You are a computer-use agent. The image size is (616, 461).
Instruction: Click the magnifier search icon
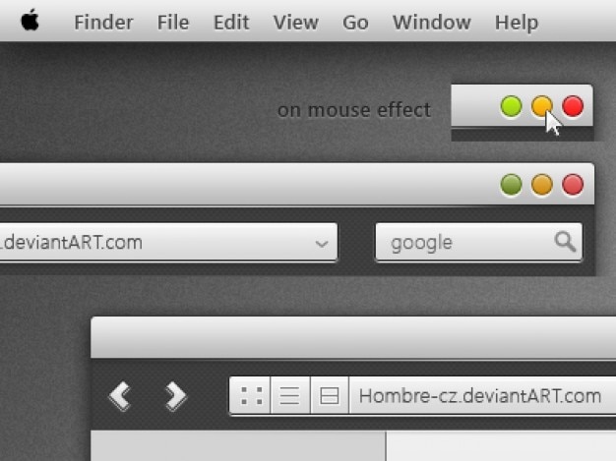565,241
